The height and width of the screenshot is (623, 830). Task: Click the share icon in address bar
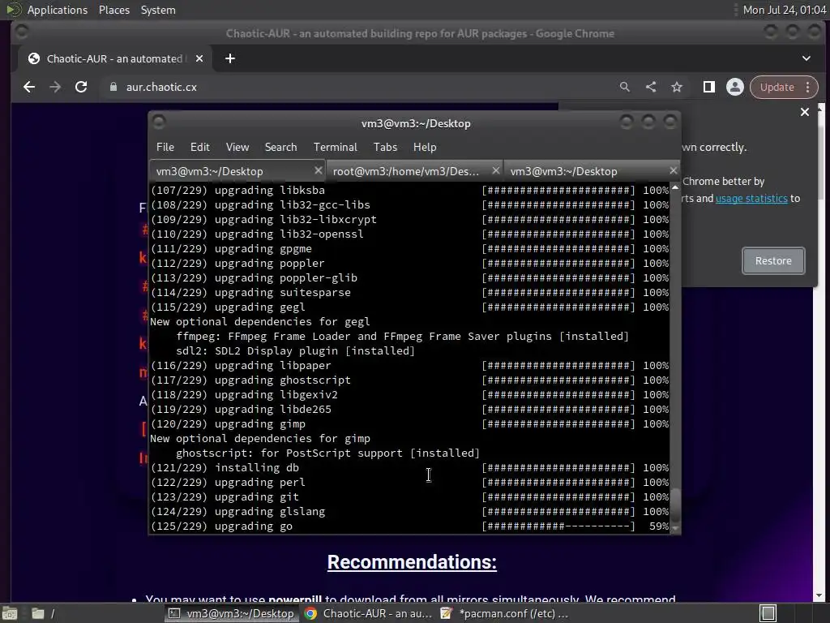click(x=651, y=87)
